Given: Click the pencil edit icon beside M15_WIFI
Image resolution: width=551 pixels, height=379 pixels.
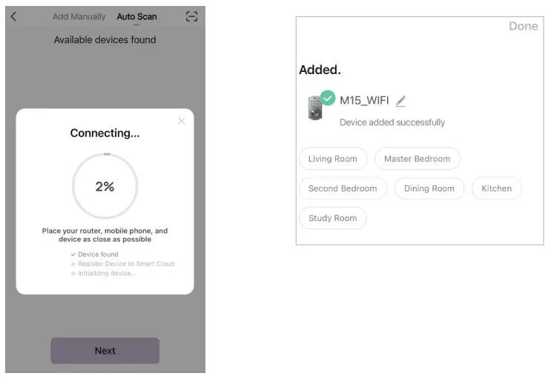Looking at the screenshot, I should click(401, 101).
